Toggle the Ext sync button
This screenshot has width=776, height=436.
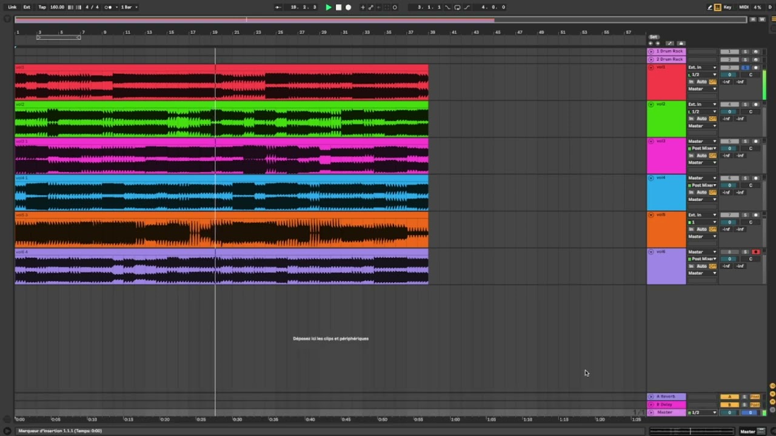(27, 7)
